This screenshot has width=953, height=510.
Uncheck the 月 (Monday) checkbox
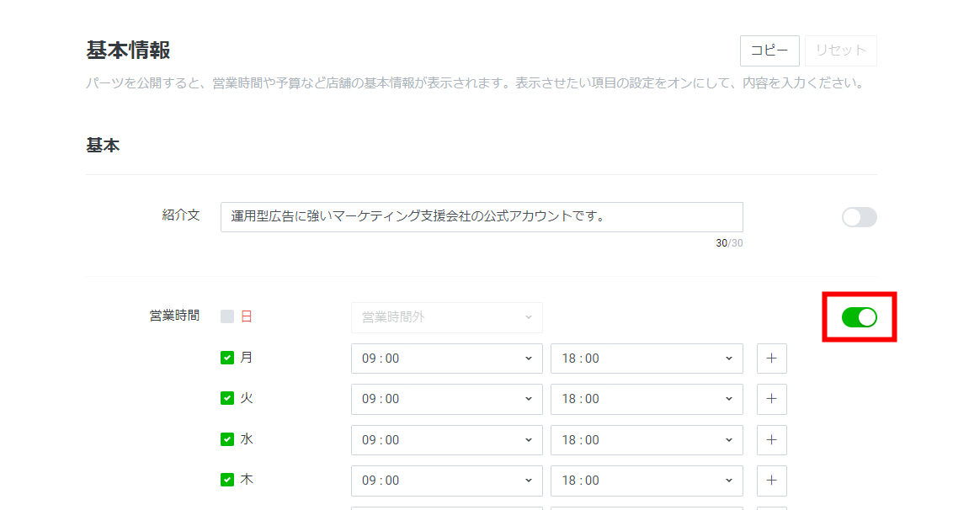227,358
